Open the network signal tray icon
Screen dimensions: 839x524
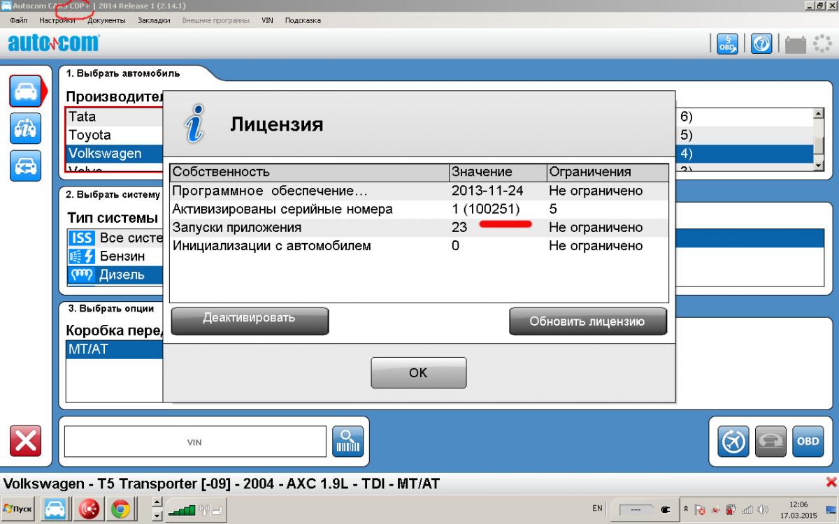pos(747,509)
